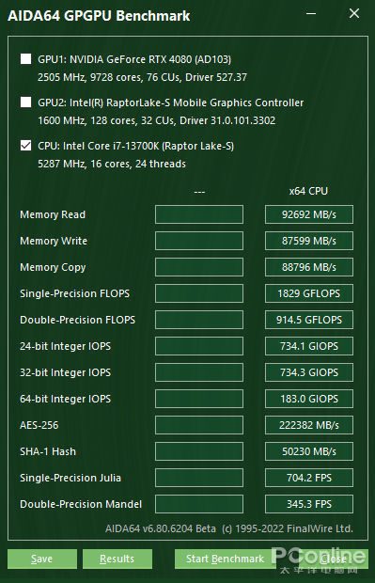Click the empty AES-256 result box
The image size is (375, 583).
[x=199, y=425]
